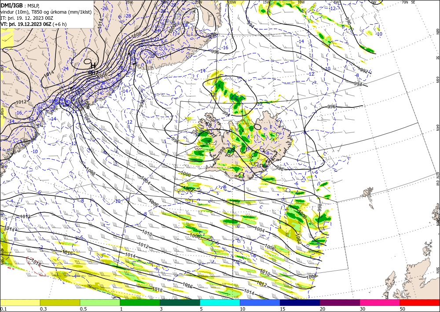Choose the purple 20–30 legend swatch
The image size is (440, 312).
point(340,302)
